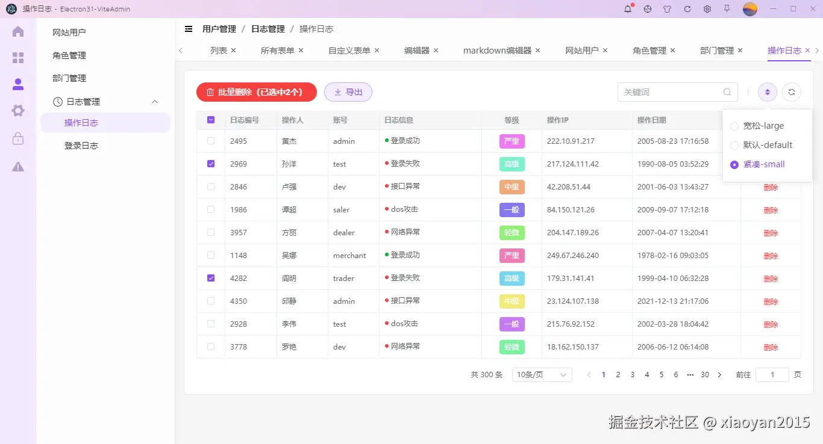Click the 批量删除 batch delete button
Image resolution: width=823 pixels, height=444 pixels.
(x=256, y=91)
